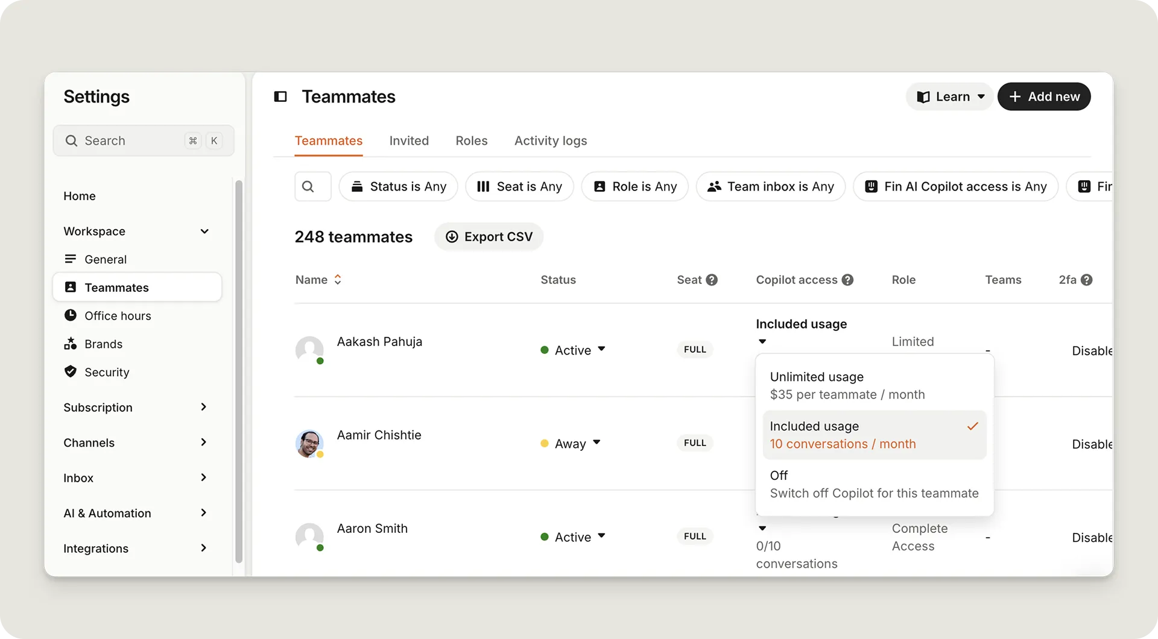Collapse the sidebar using the panel toggle icon
The width and height of the screenshot is (1158, 639).
pos(280,96)
